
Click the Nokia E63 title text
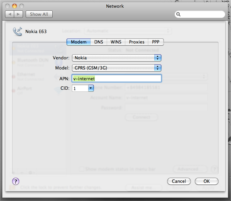[36, 31]
